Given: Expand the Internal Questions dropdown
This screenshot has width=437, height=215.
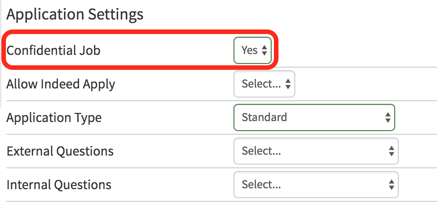Looking at the screenshot, I should pyautogui.click(x=316, y=185).
